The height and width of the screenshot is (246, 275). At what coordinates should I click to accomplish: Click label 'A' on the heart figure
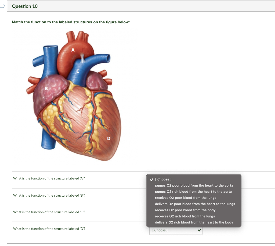coord(73,50)
